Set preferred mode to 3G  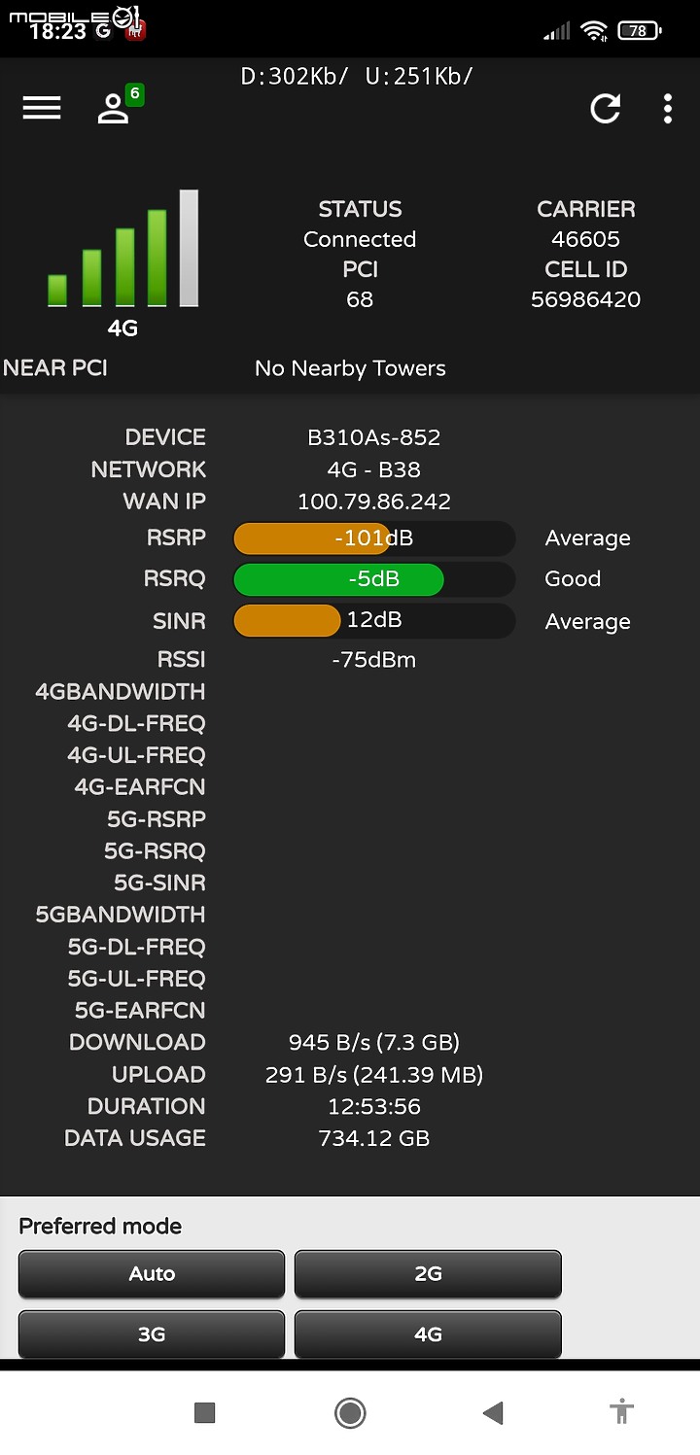tap(152, 1334)
